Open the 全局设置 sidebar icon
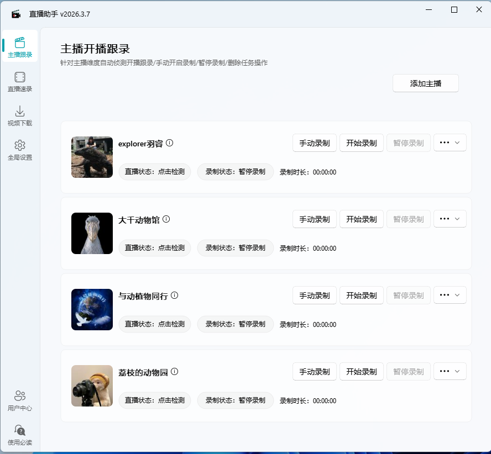Image resolution: width=491 pixels, height=454 pixels. tap(19, 149)
